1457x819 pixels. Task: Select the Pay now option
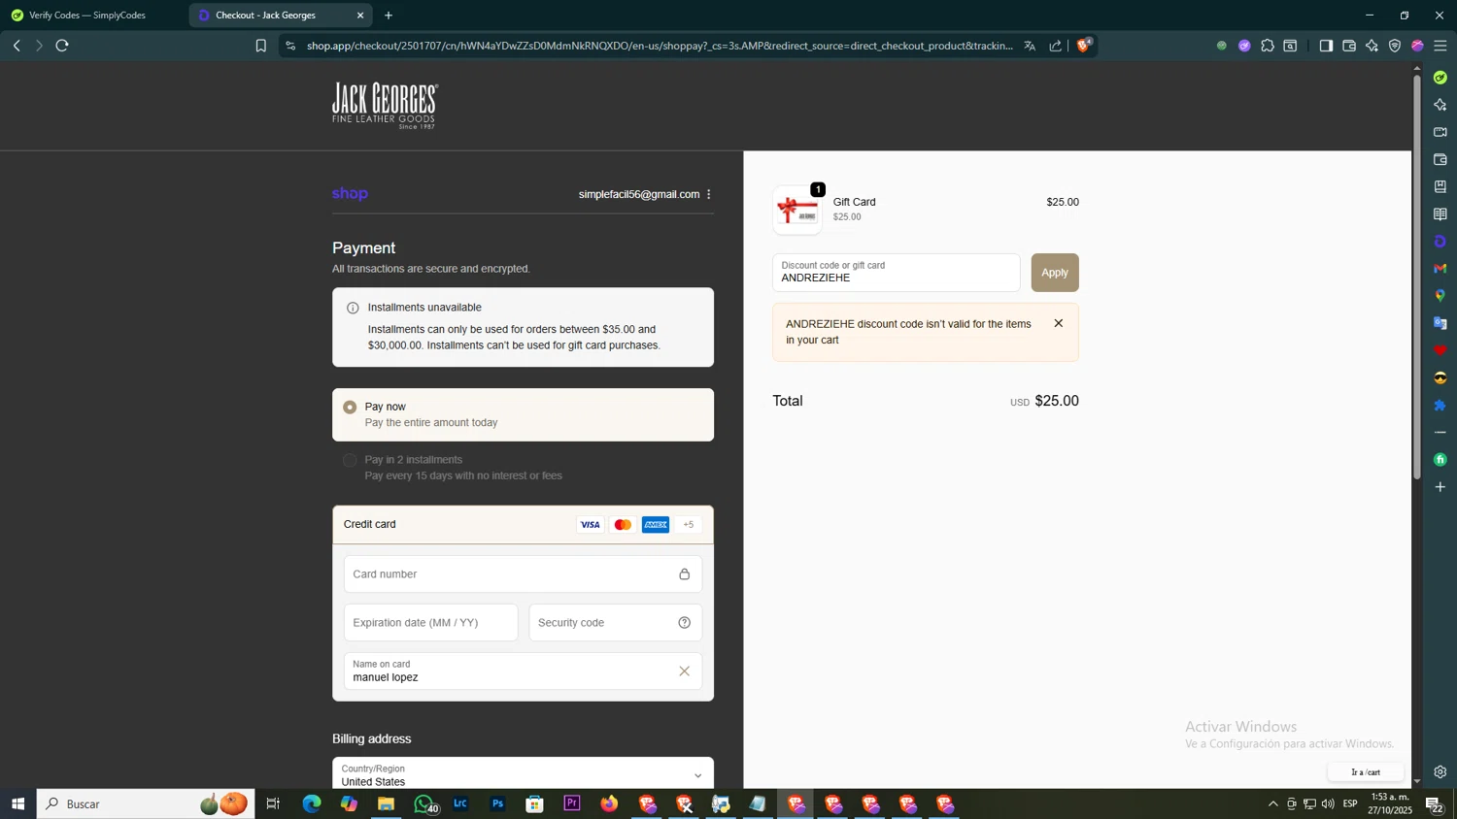523,414
